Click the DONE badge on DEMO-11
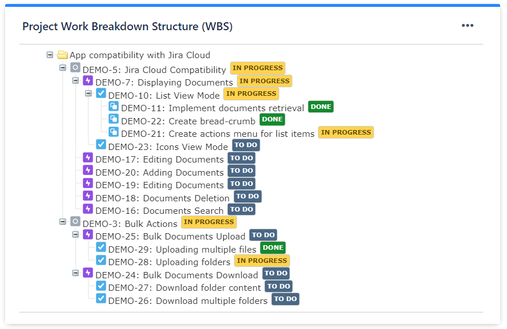 tap(321, 107)
